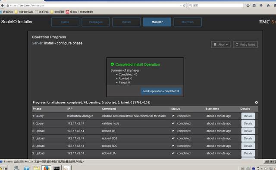Click the help icon in the system tray
The width and height of the screenshot is (276, 170).
(254, 168)
